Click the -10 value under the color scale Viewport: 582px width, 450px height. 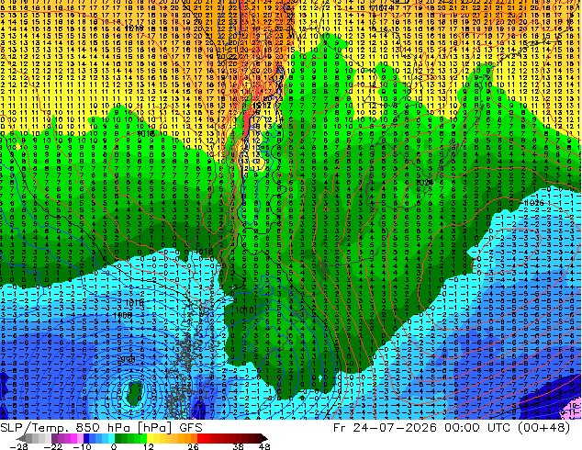pyautogui.click(x=82, y=446)
